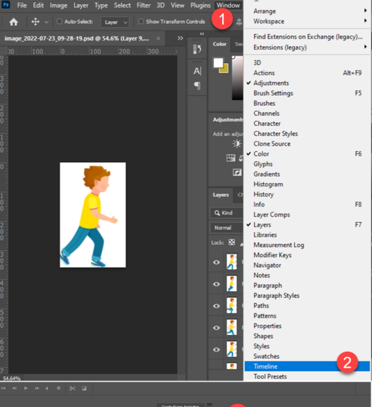The width and height of the screenshot is (372, 407).
Task: Open the Layer menu
Action: (x=81, y=5)
